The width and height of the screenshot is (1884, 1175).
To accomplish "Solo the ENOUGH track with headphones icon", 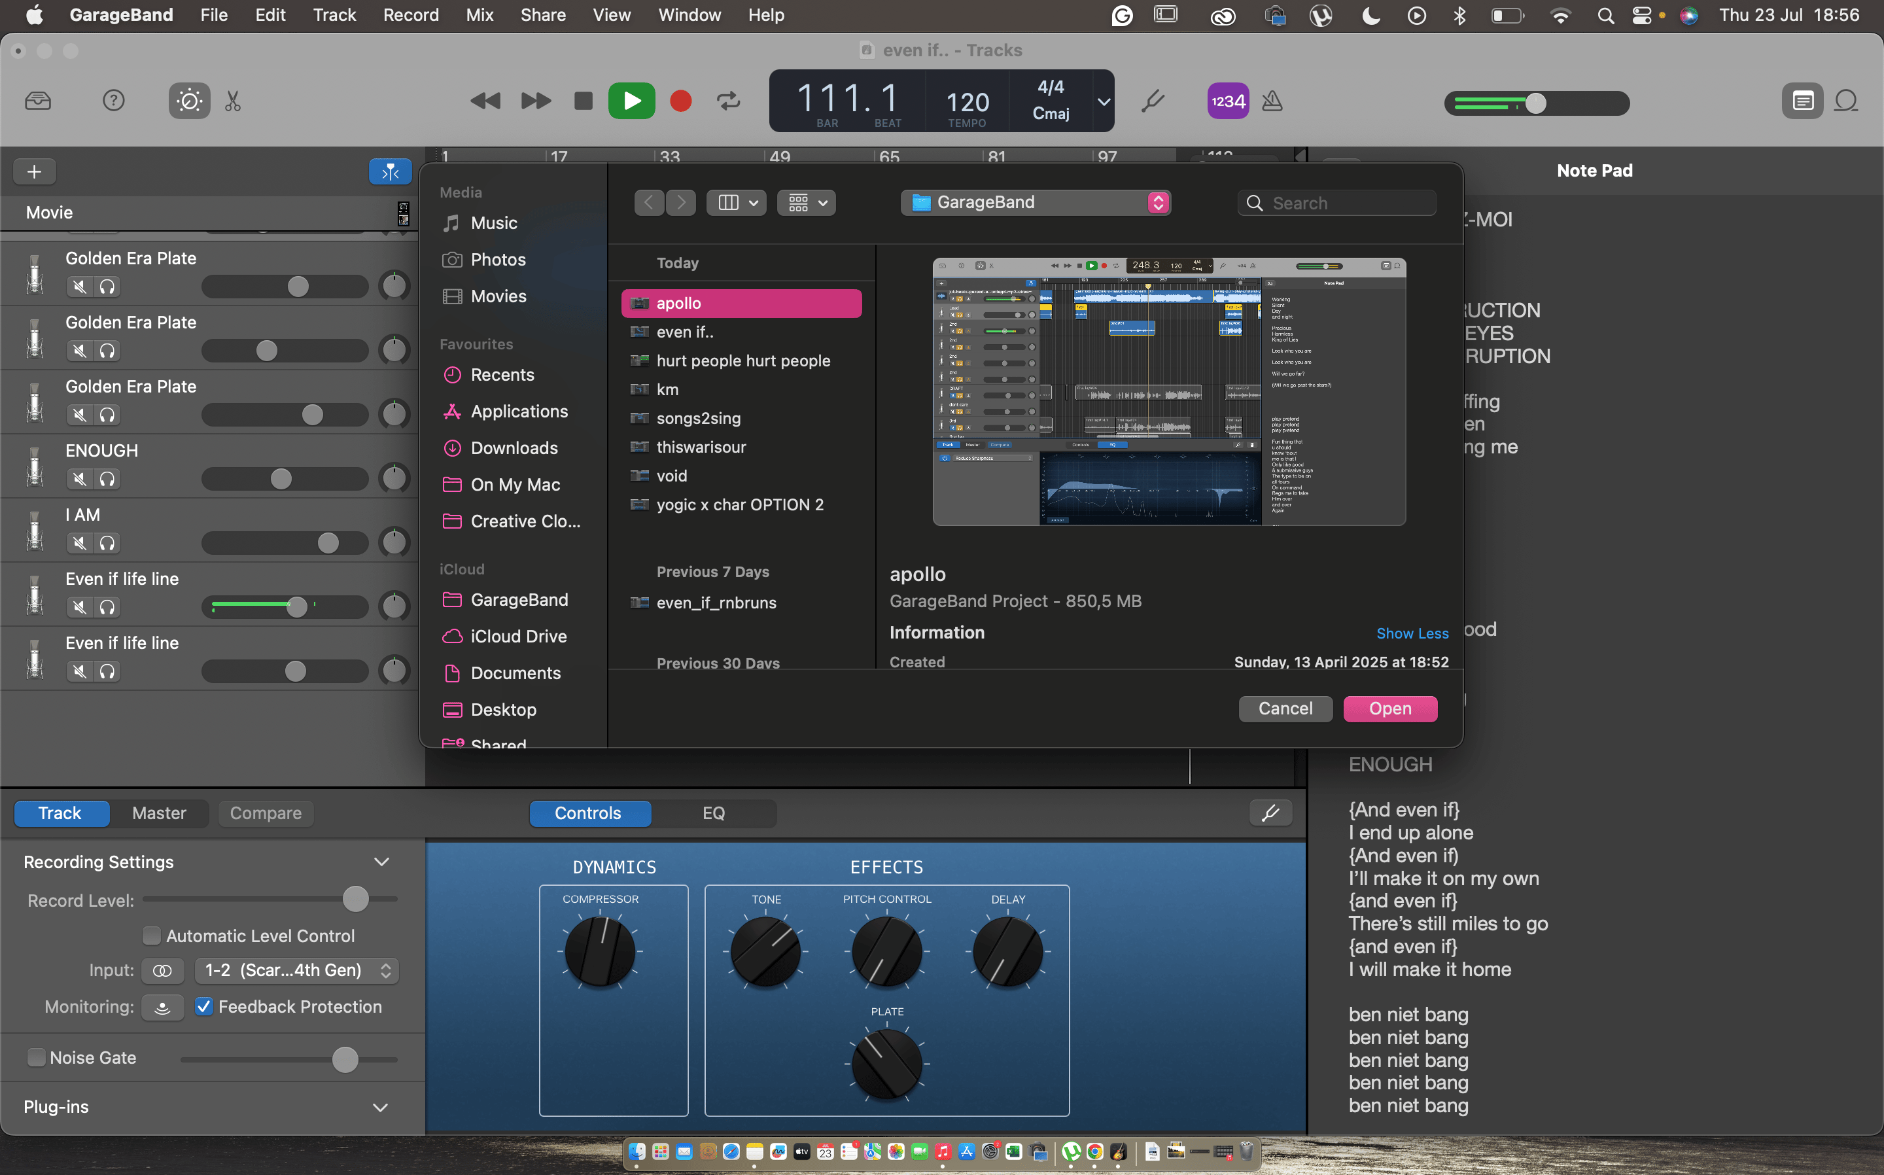I will click(107, 479).
